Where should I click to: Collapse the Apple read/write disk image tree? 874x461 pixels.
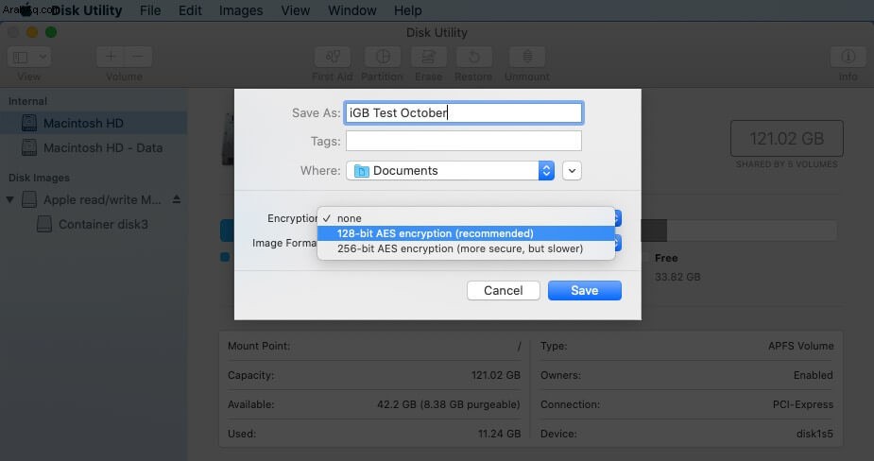10,199
